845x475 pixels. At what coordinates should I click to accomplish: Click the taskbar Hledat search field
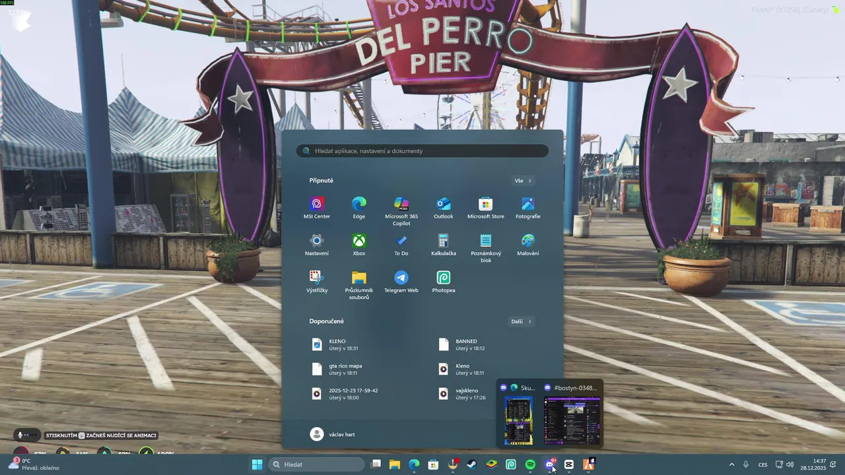tap(316, 464)
